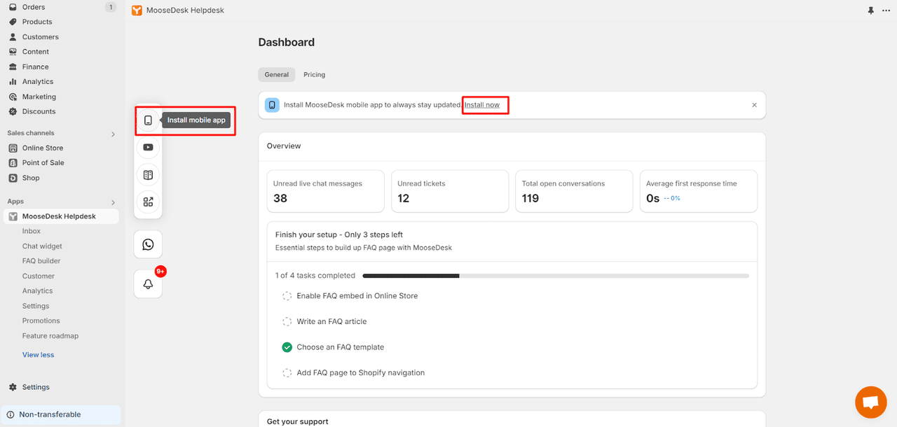Click the Non-transferable info icon
897x427 pixels.
pos(11,414)
